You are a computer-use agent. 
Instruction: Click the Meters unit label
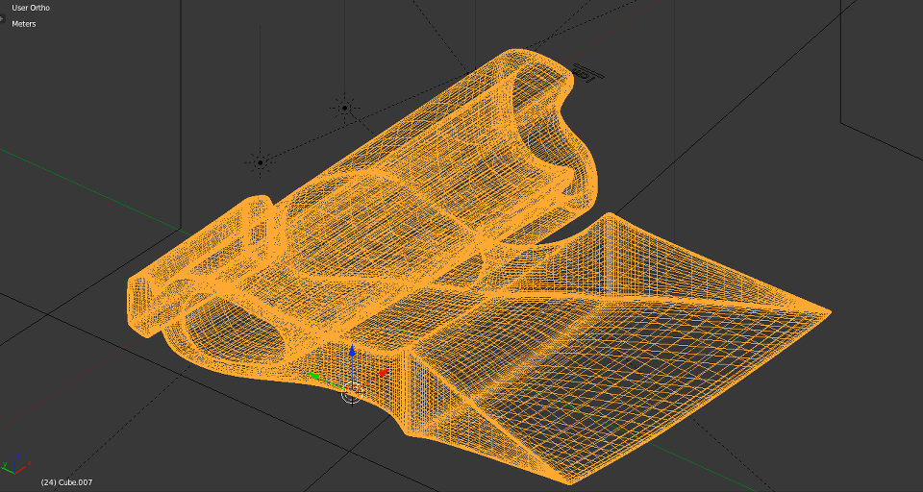coord(24,24)
